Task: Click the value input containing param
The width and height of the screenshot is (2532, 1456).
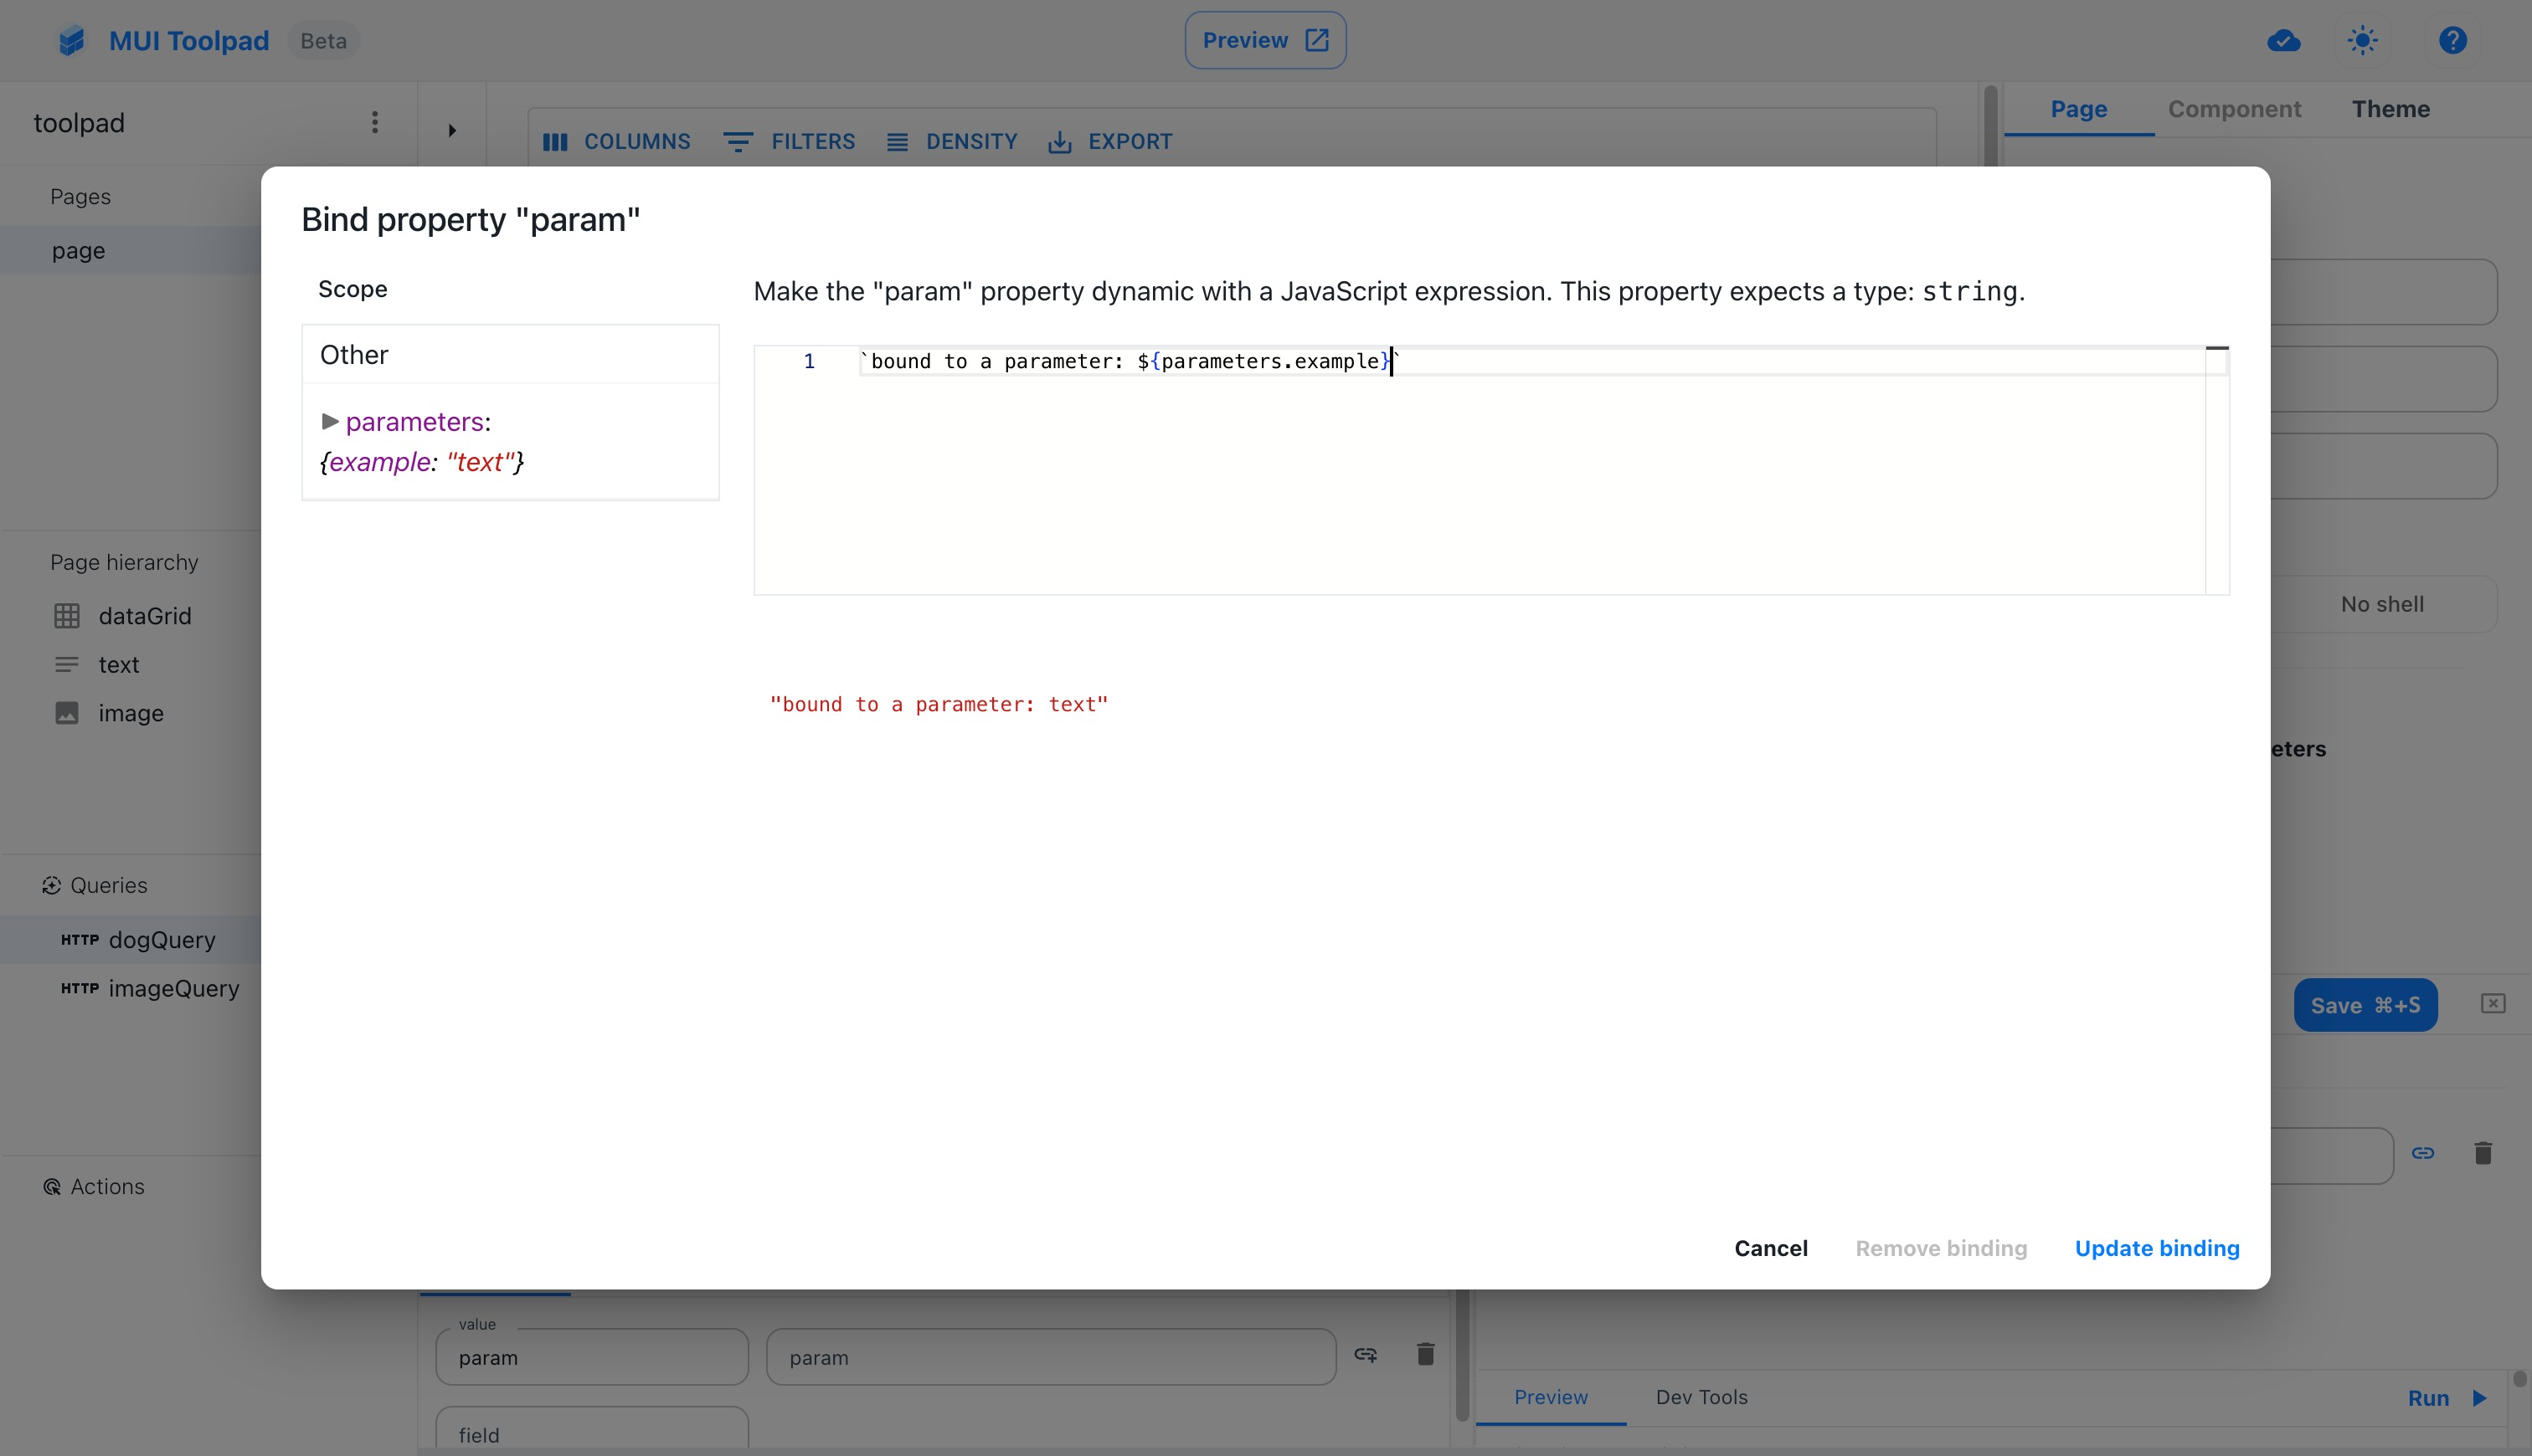Action: tap(591, 1356)
